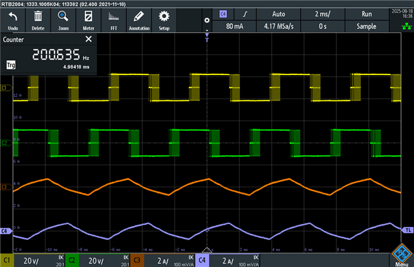Open the FFT analysis tool

114,21
